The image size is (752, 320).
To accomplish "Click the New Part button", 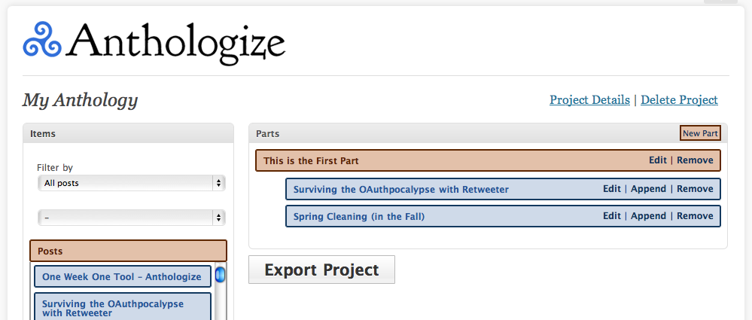I will [700, 133].
